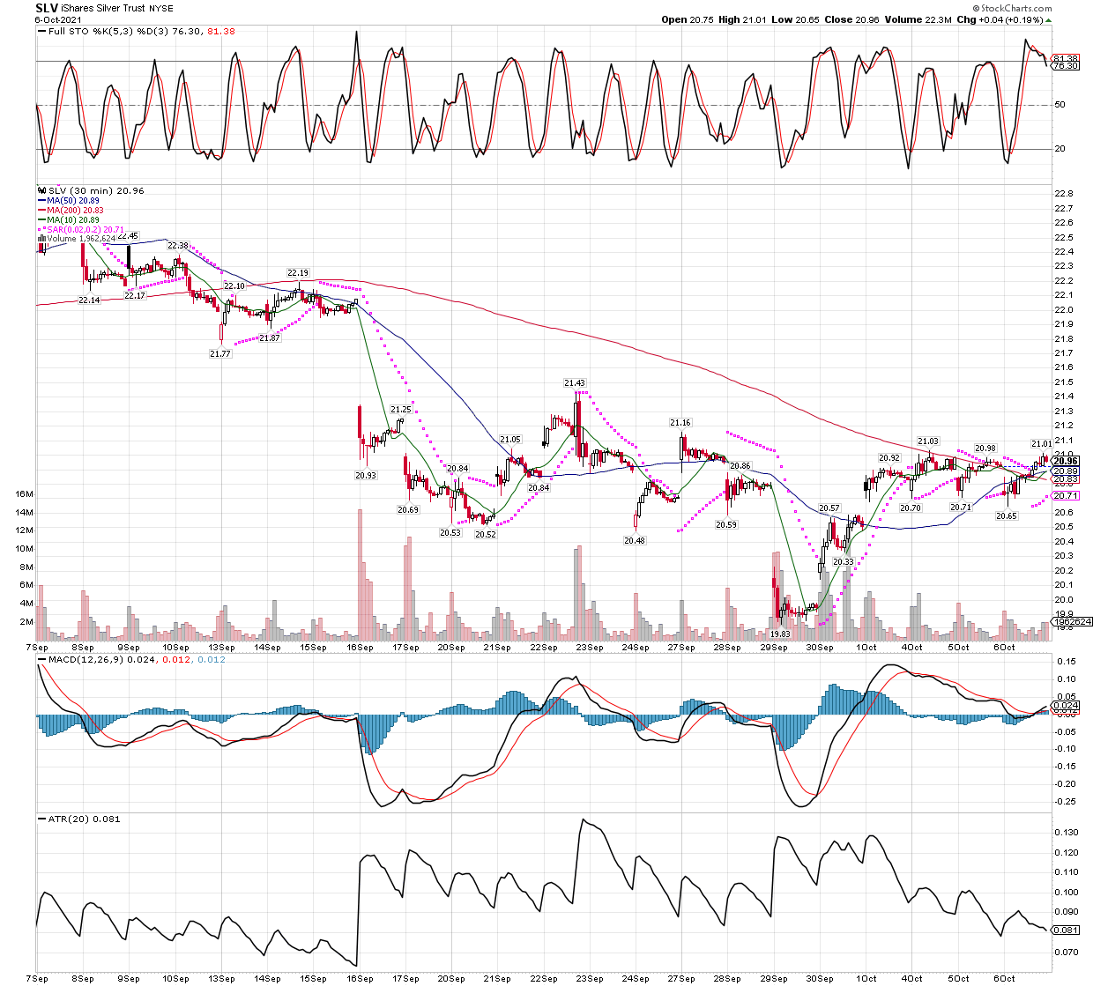Image resolution: width=1093 pixels, height=986 pixels.
Task: Click the bar-chart icon beside Volume 1,962,624
Action: pos(41,238)
